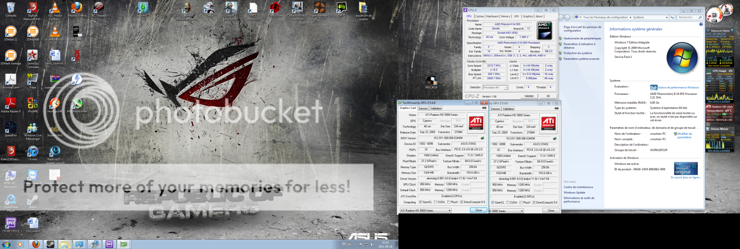
Task: Open DAEMON Tools Lite shortcut
Action: 76,80
